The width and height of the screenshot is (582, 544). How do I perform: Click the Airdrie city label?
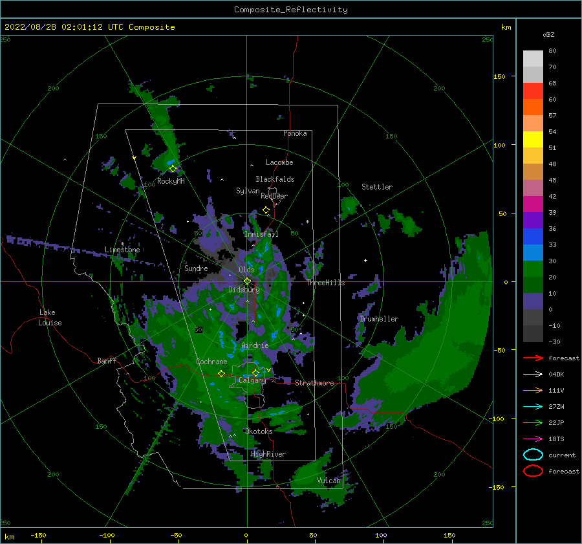pyautogui.click(x=255, y=345)
